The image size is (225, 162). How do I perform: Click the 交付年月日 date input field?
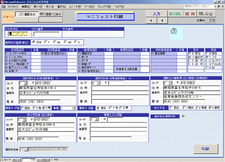pyautogui.click(x=18, y=34)
